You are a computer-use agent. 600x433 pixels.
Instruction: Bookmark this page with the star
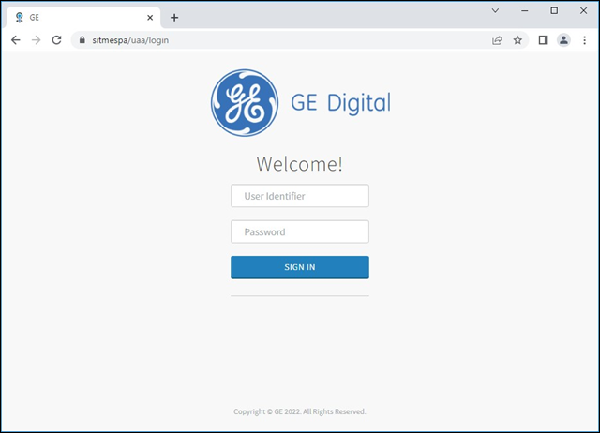(x=517, y=40)
